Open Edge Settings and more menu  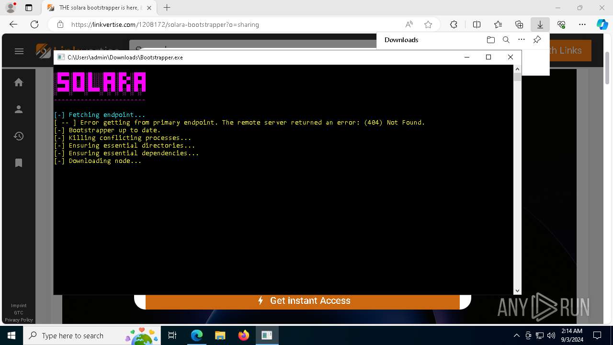[582, 24]
